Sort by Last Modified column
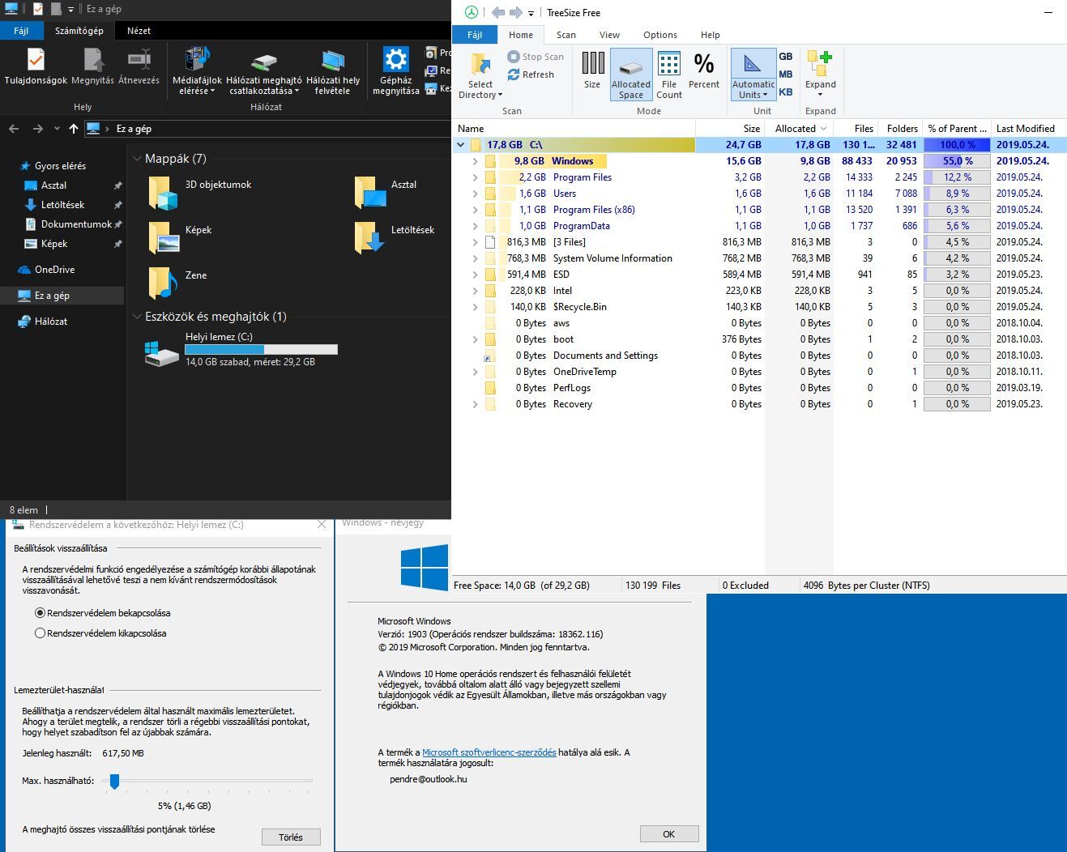The image size is (1067, 852). coord(1029,128)
